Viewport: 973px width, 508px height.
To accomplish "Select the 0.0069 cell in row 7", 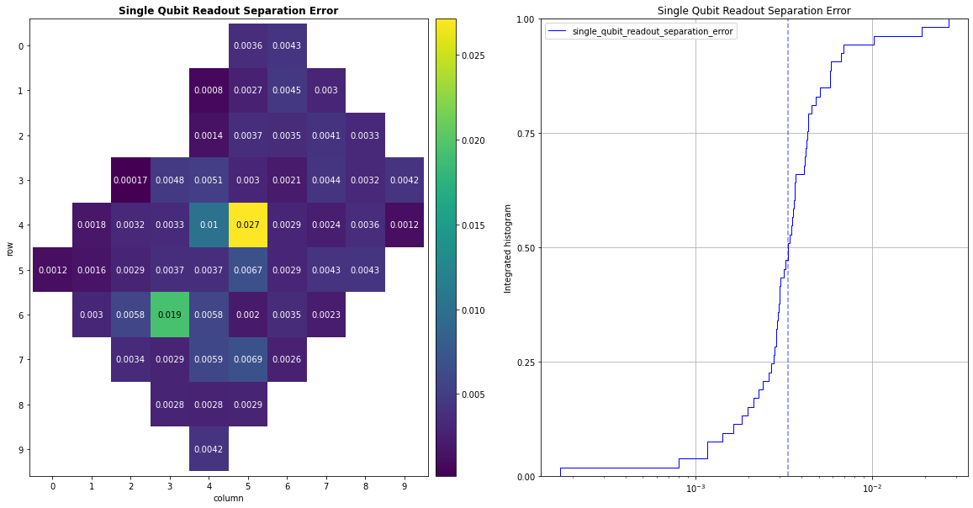I will (x=247, y=360).
